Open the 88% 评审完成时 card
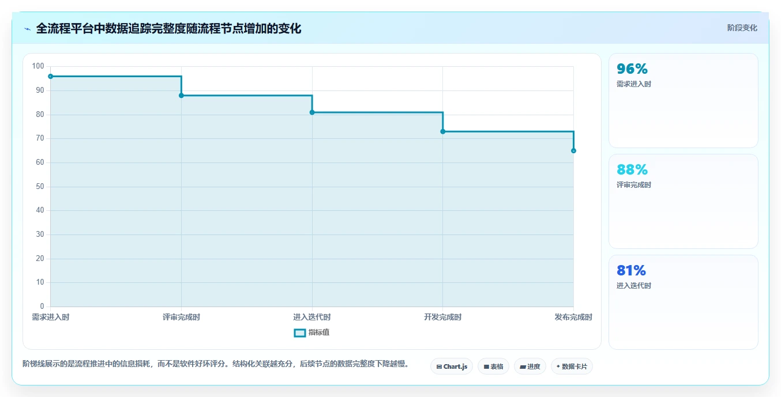This screenshot has height=397, width=781. tap(683, 201)
